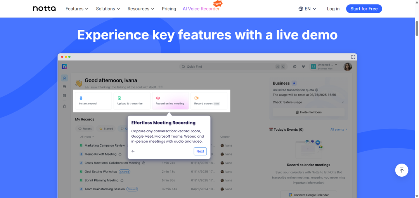Click the help question mark icon
This screenshot has height=198, width=419.
coord(295,67)
